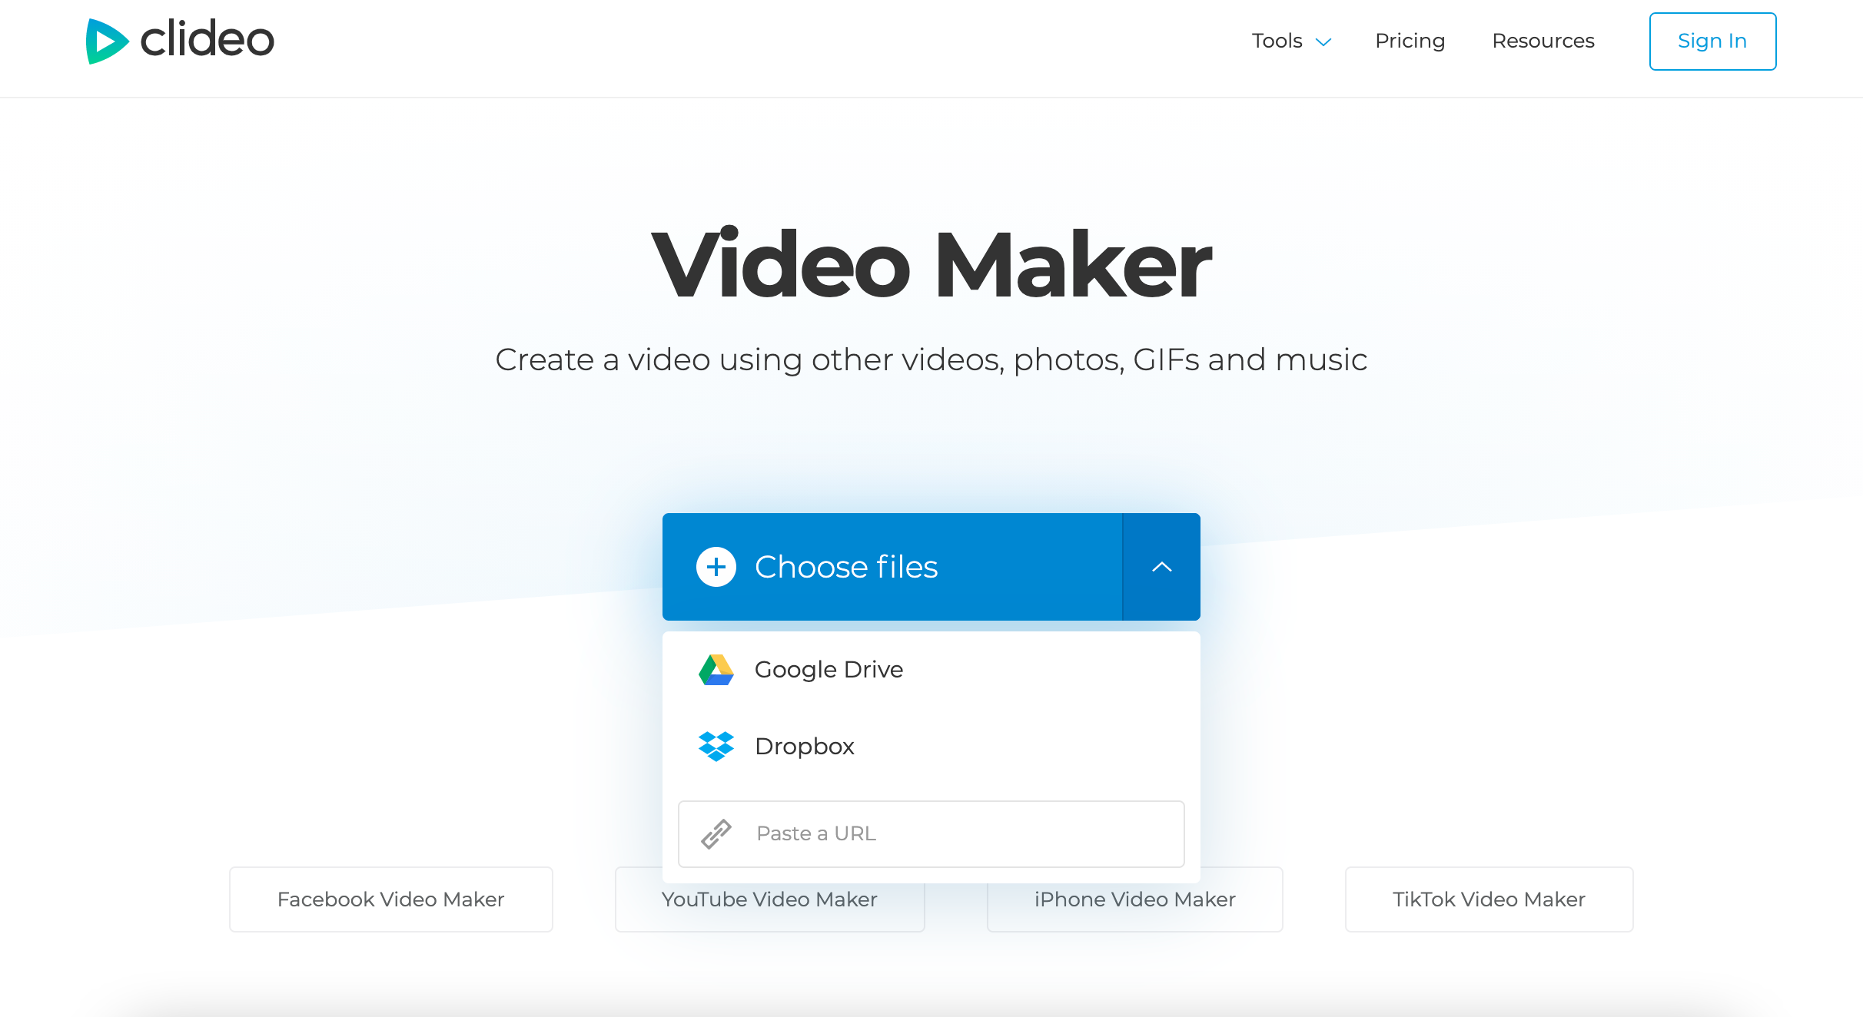Click the link icon in the URL field
The height and width of the screenshot is (1017, 1863).
[x=716, y=833]
